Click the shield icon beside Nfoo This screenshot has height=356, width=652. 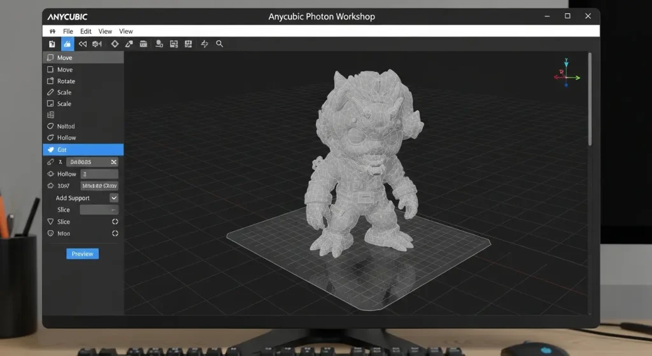pyautogui.click(x=50, y=233)
